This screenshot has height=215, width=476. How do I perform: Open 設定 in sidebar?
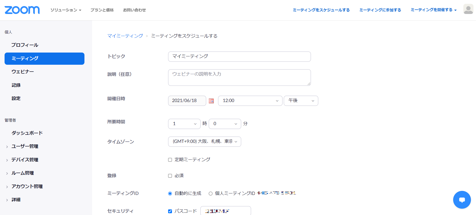coord(16,98)
